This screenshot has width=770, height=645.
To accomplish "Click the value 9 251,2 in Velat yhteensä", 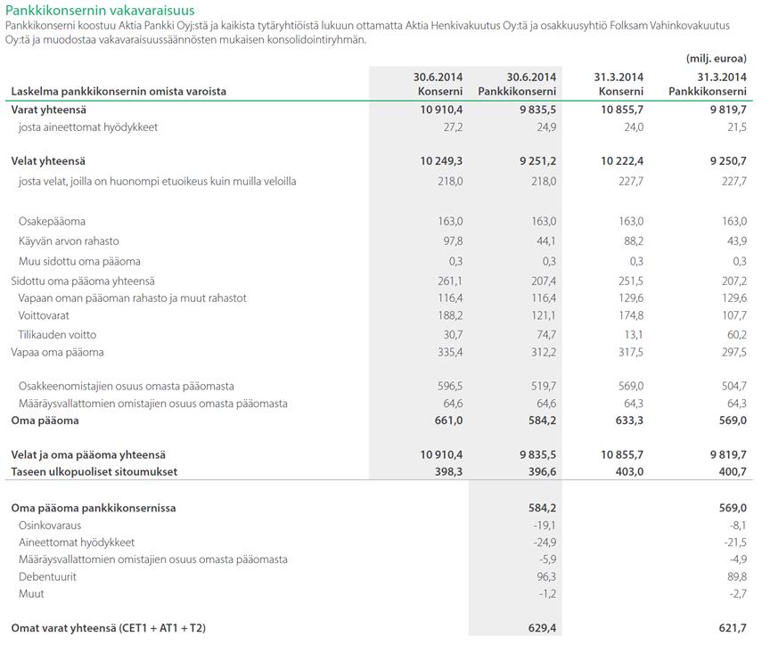I will click(537, 161).
